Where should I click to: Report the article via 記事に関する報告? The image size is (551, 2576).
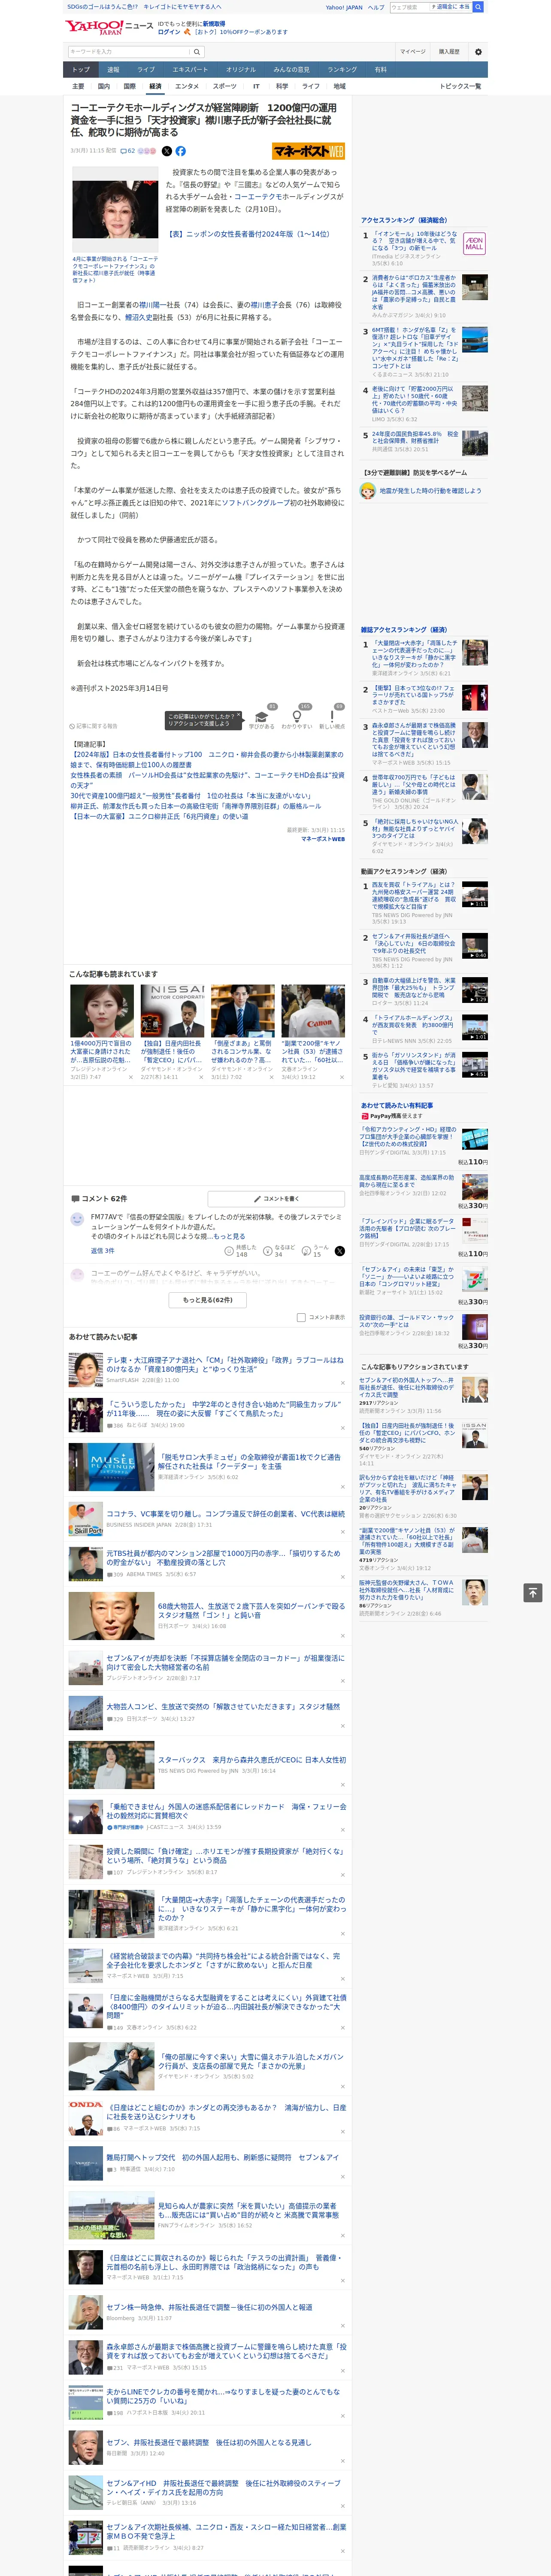coord(93,726)
